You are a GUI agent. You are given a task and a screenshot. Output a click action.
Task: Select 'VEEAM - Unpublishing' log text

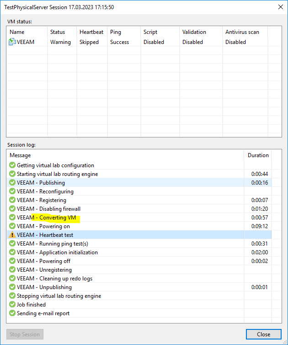click(44, 287)
